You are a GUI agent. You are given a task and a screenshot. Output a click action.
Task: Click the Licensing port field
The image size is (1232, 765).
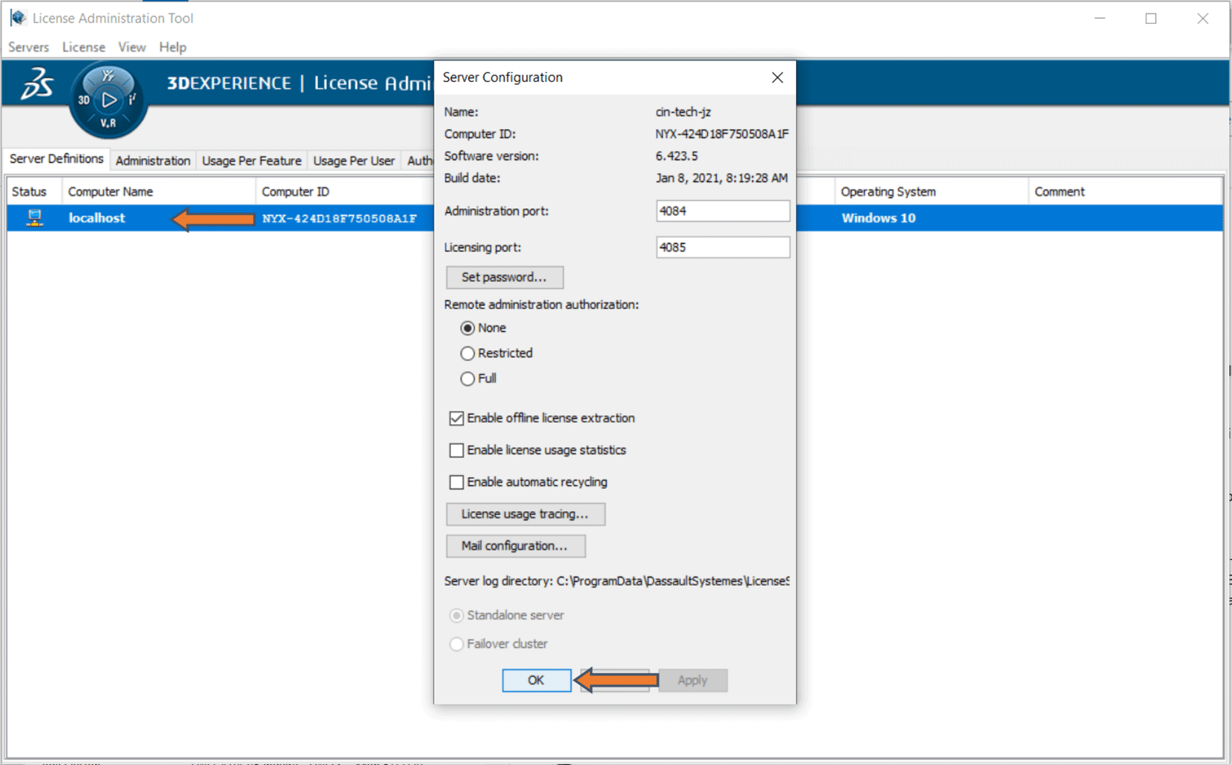click(722, 248)
